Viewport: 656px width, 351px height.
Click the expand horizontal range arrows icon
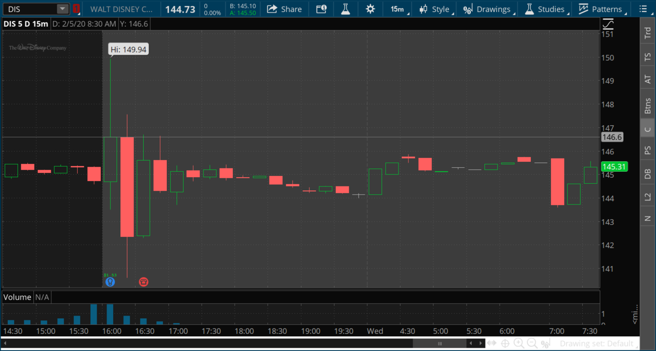click(493, 343)
